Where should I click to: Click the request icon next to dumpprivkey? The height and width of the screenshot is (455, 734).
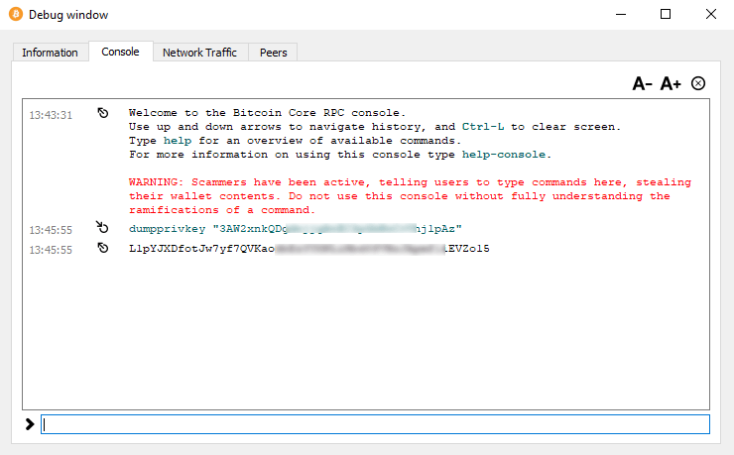103,229
